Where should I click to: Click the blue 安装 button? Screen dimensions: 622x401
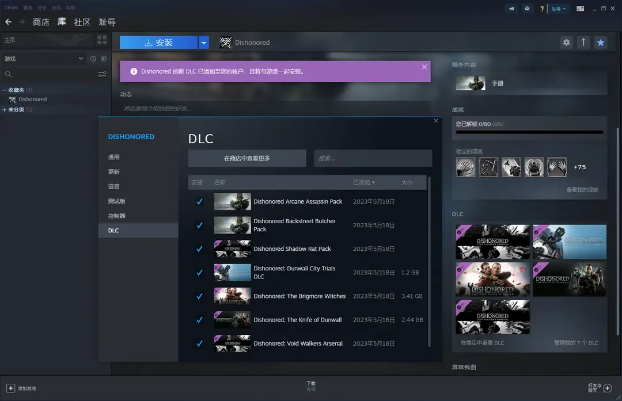159,43
